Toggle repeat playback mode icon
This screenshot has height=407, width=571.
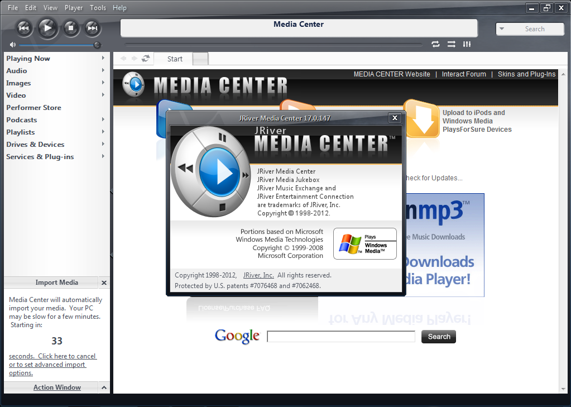(435, 44)
